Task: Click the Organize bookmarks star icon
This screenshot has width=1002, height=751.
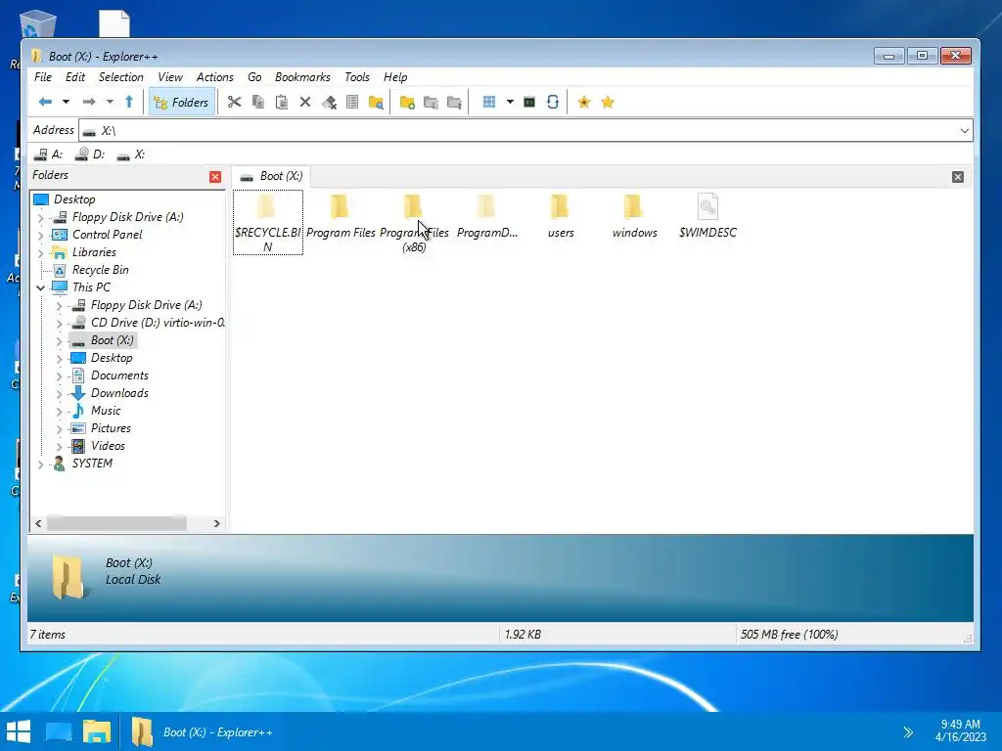Action: click(x=608, y=102)
